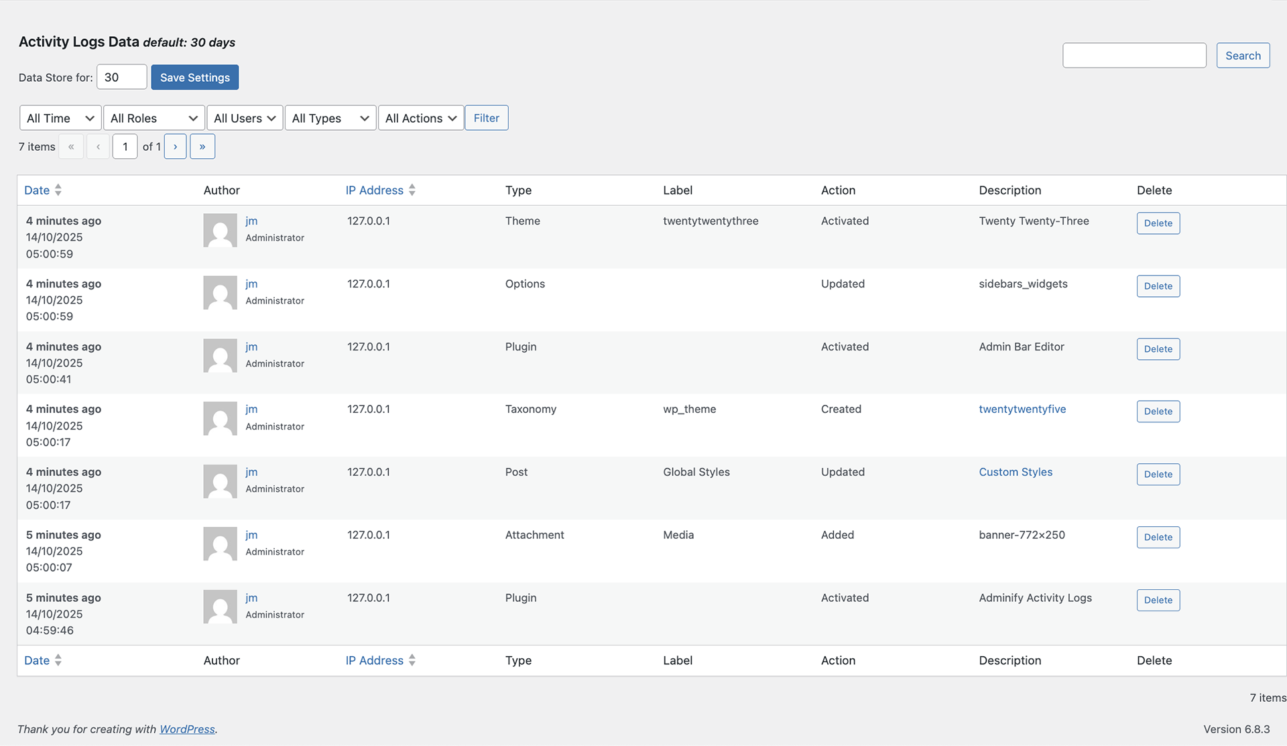Open the All Roles dropdown
Viewport: 1287px width, 746px height.
pyautogui.click(x=154, y=118)
